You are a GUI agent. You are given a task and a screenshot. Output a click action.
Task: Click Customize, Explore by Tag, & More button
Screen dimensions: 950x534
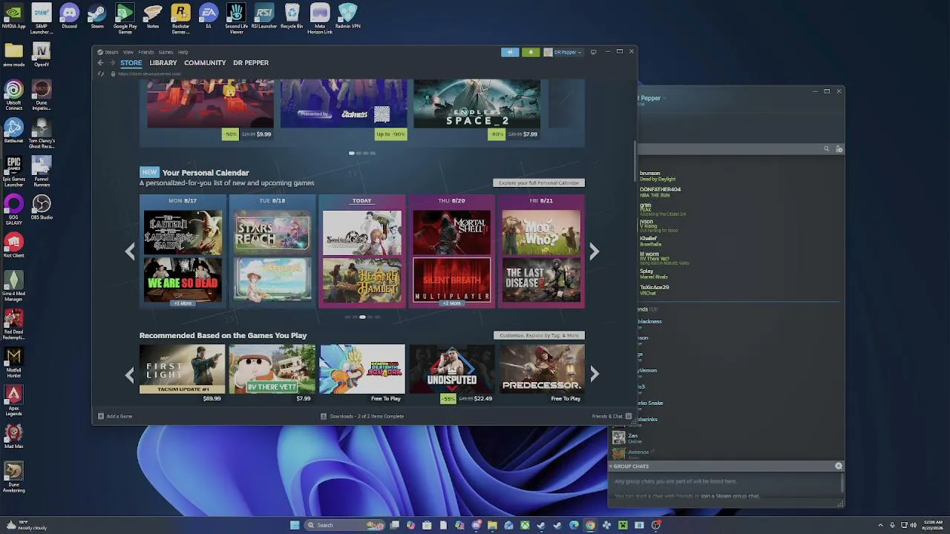coord(539,335)
